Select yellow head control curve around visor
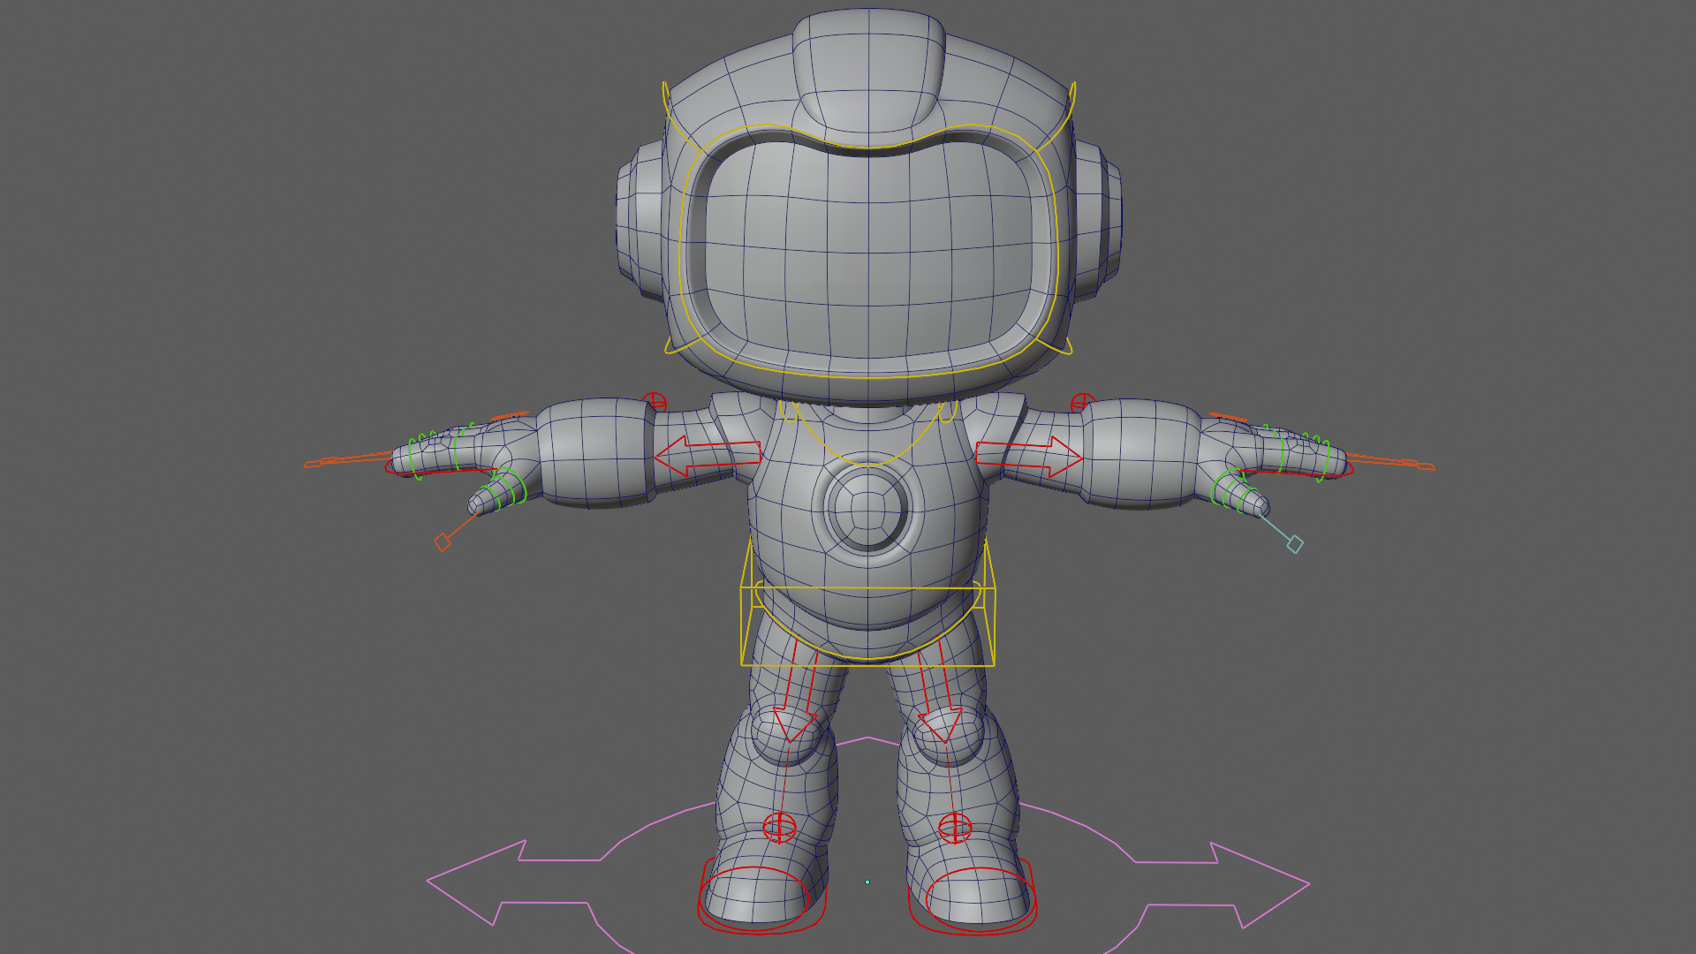 point(868,249)
